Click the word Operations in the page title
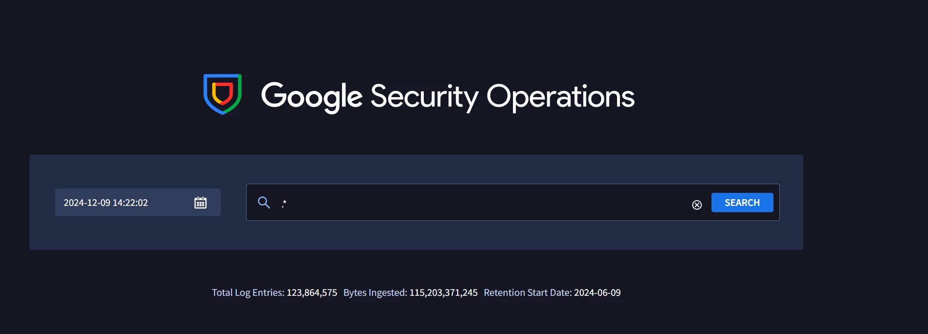The width and height of the screenshot is (928, 334). click(x=560, y=97)
